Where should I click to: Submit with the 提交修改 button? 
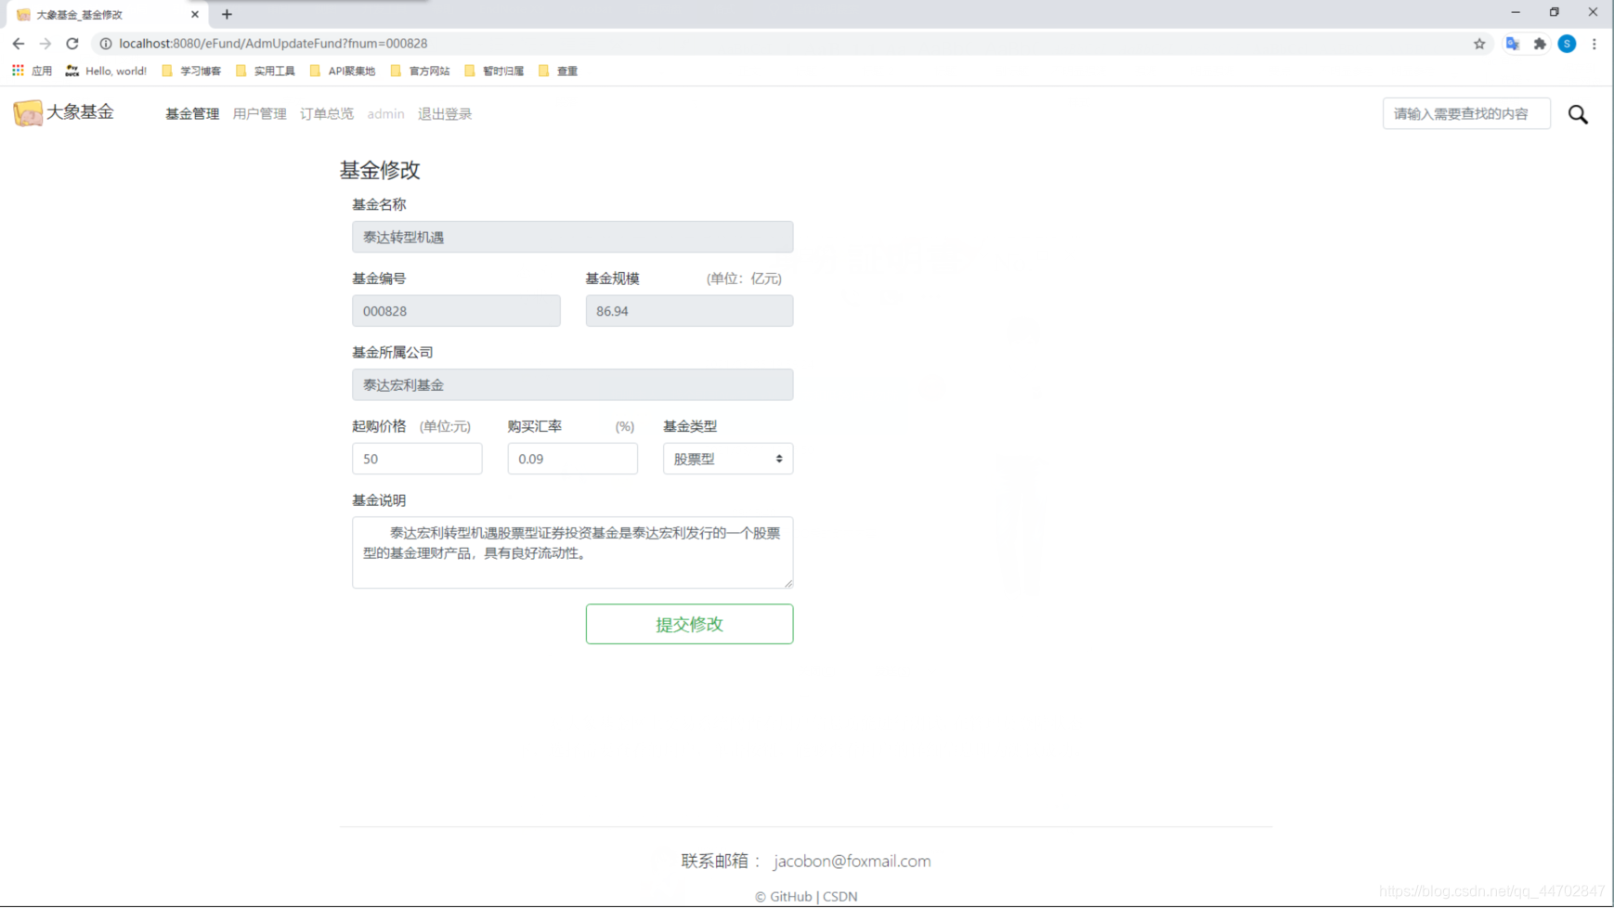pyautogui.click(x=689, y=624)
